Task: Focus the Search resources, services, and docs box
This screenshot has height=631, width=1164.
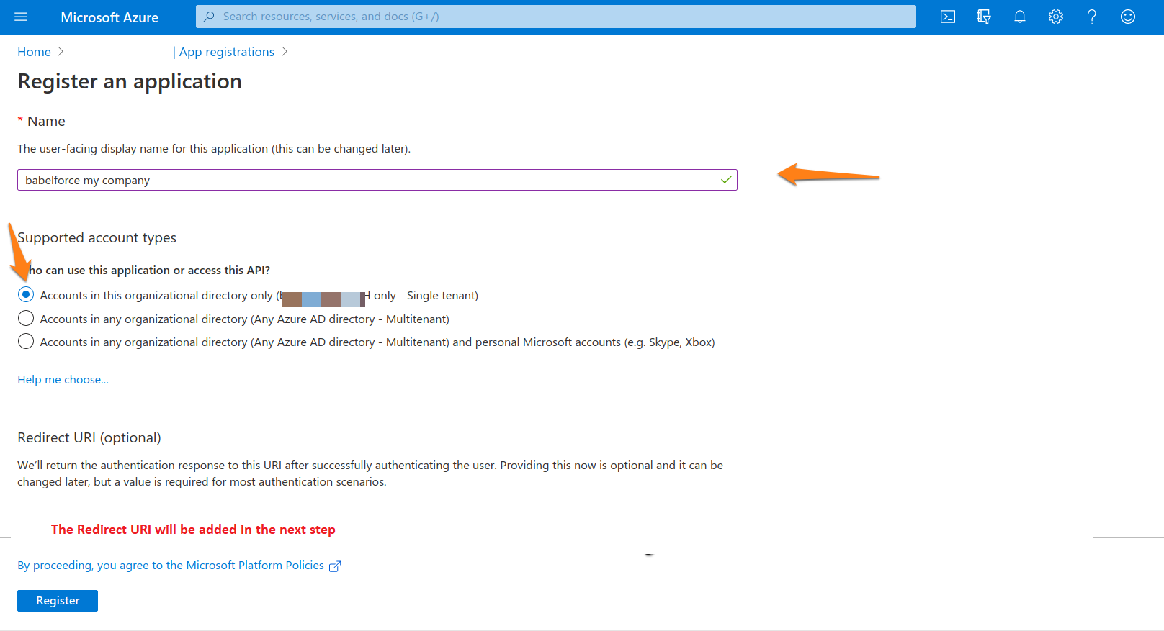Action: pos(555,17)
